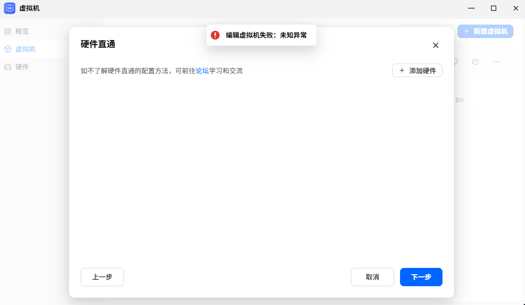Cancel the dialog via 取消
The image size is (525, 305).
[373, 277]
